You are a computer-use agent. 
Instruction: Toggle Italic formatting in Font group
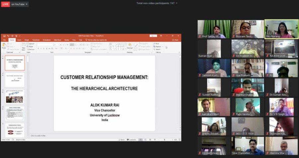coord(41,48)
